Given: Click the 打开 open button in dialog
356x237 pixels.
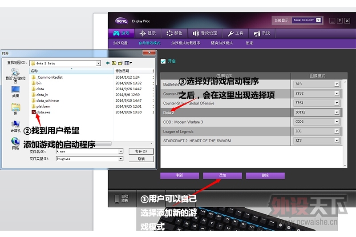Looking at the screenshot, I should click(141, 151).
